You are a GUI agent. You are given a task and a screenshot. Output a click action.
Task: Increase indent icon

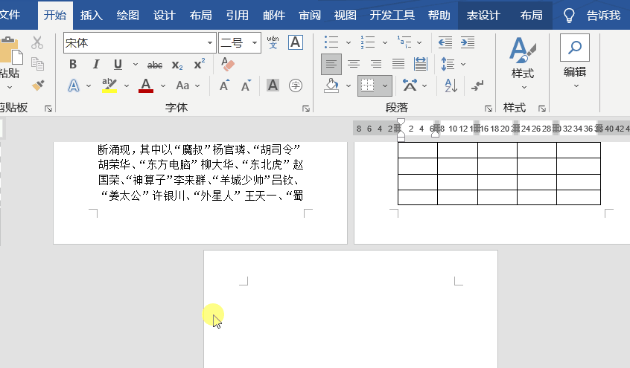click(467, 42)
